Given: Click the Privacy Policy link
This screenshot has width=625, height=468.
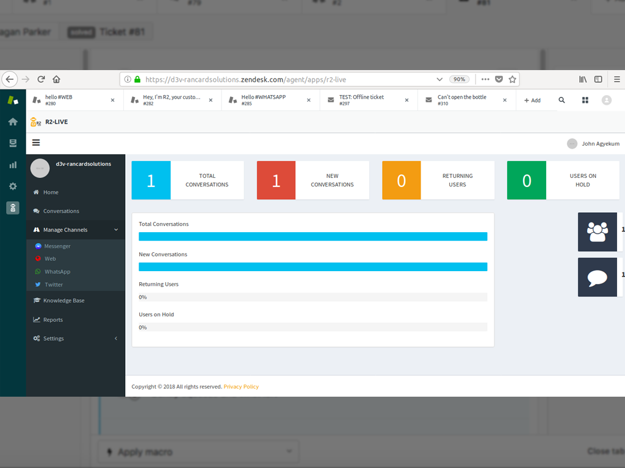Looking at the screenshot, I should (241, 386).
